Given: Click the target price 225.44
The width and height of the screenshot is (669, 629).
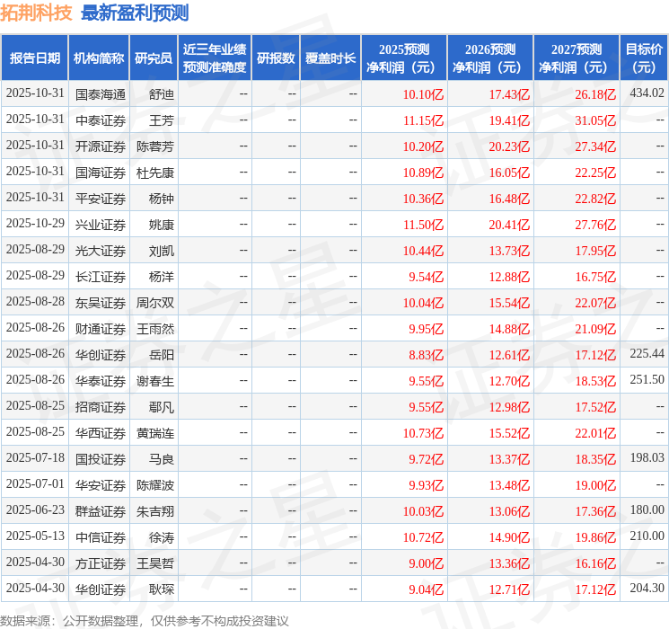Looking at the screenshot, I should (x=647, y=353).
